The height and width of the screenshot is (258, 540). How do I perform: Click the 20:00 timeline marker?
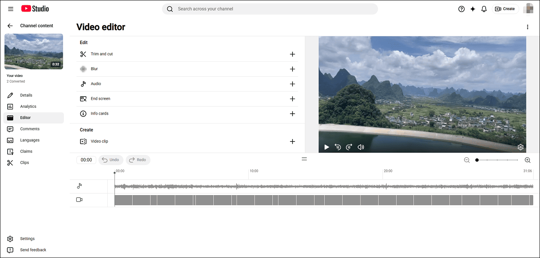pyautogui.click(x=388, y=171)
